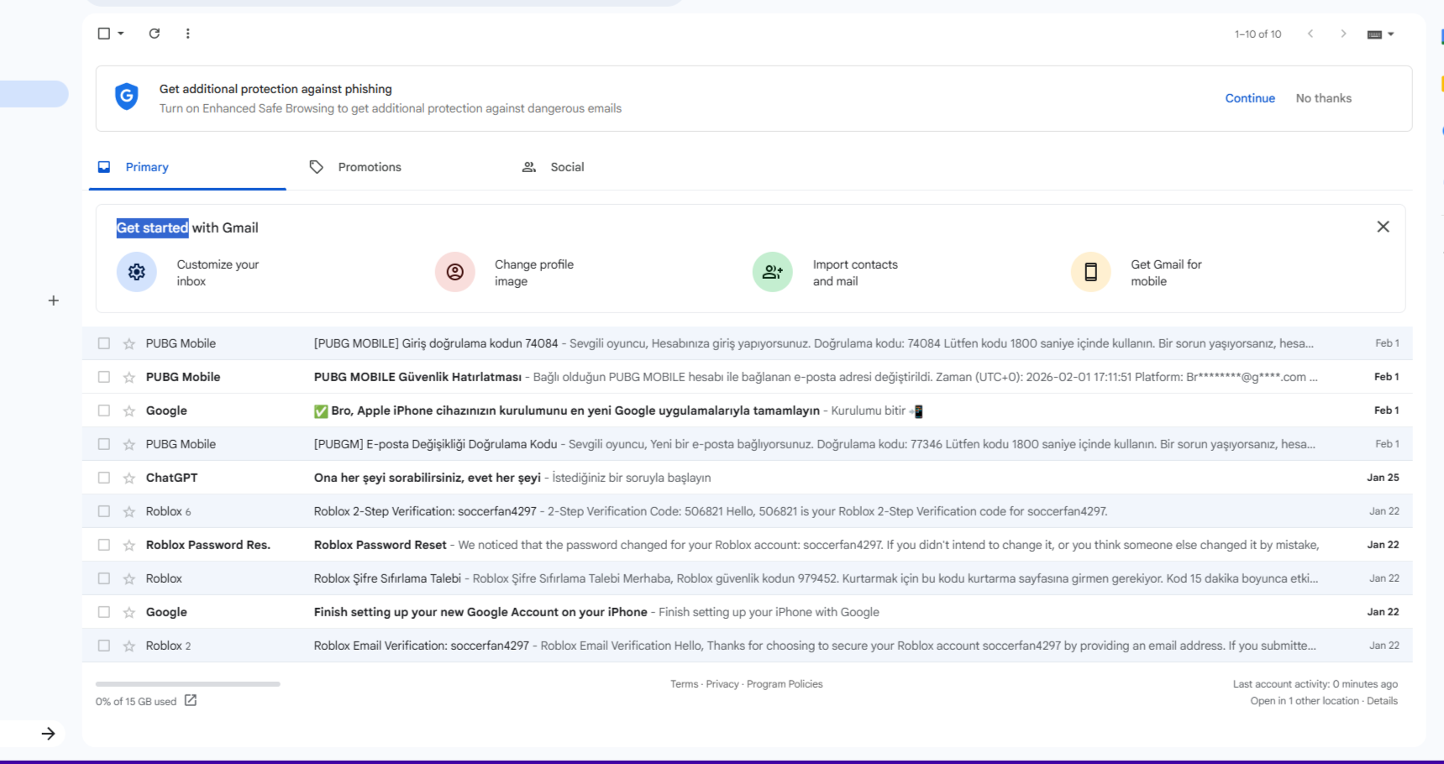Switch to the Primary tab
1444x764 pixels.
(187, 167)
